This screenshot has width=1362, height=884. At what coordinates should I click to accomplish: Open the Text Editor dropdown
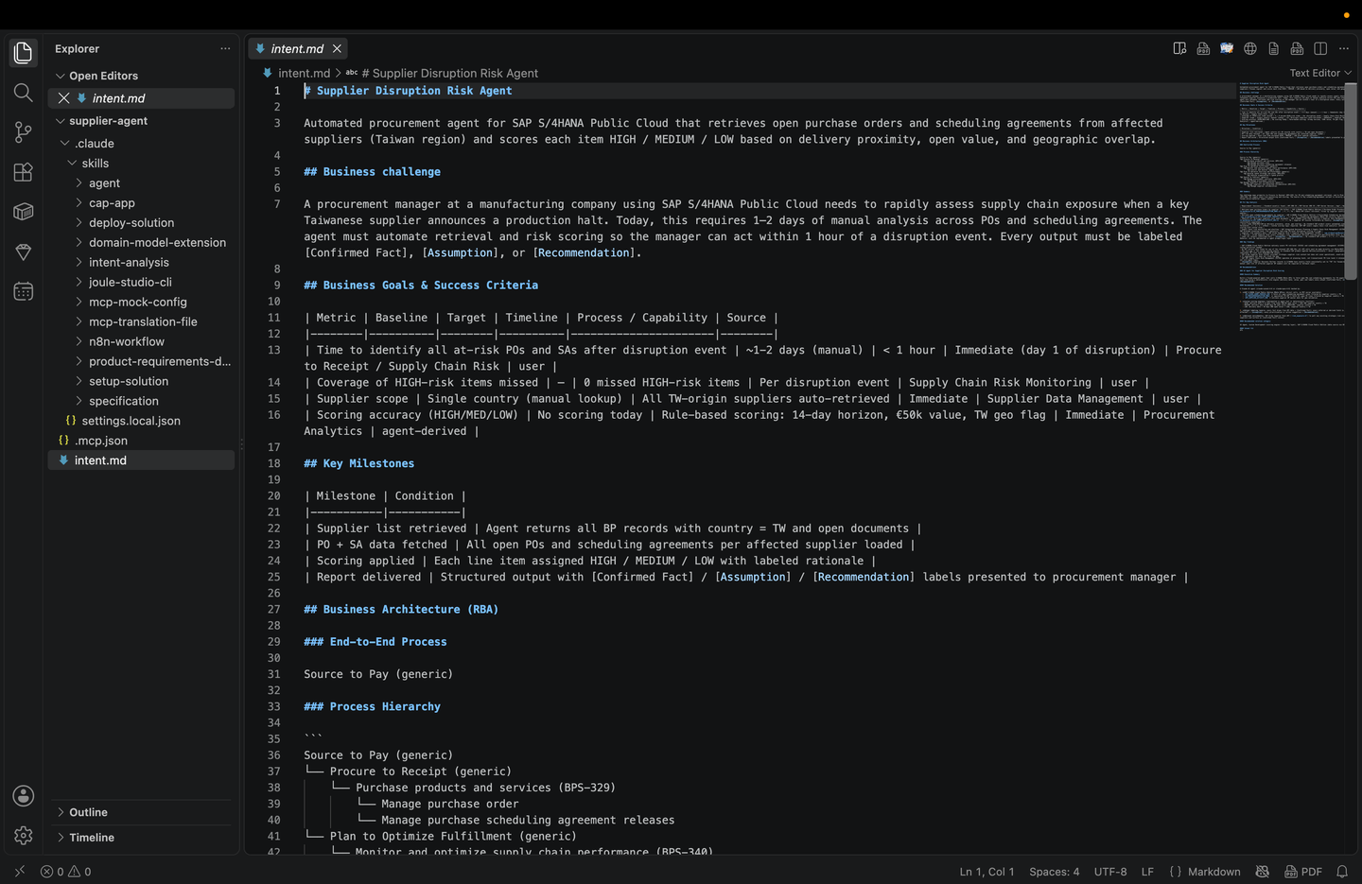point(1320,73)
